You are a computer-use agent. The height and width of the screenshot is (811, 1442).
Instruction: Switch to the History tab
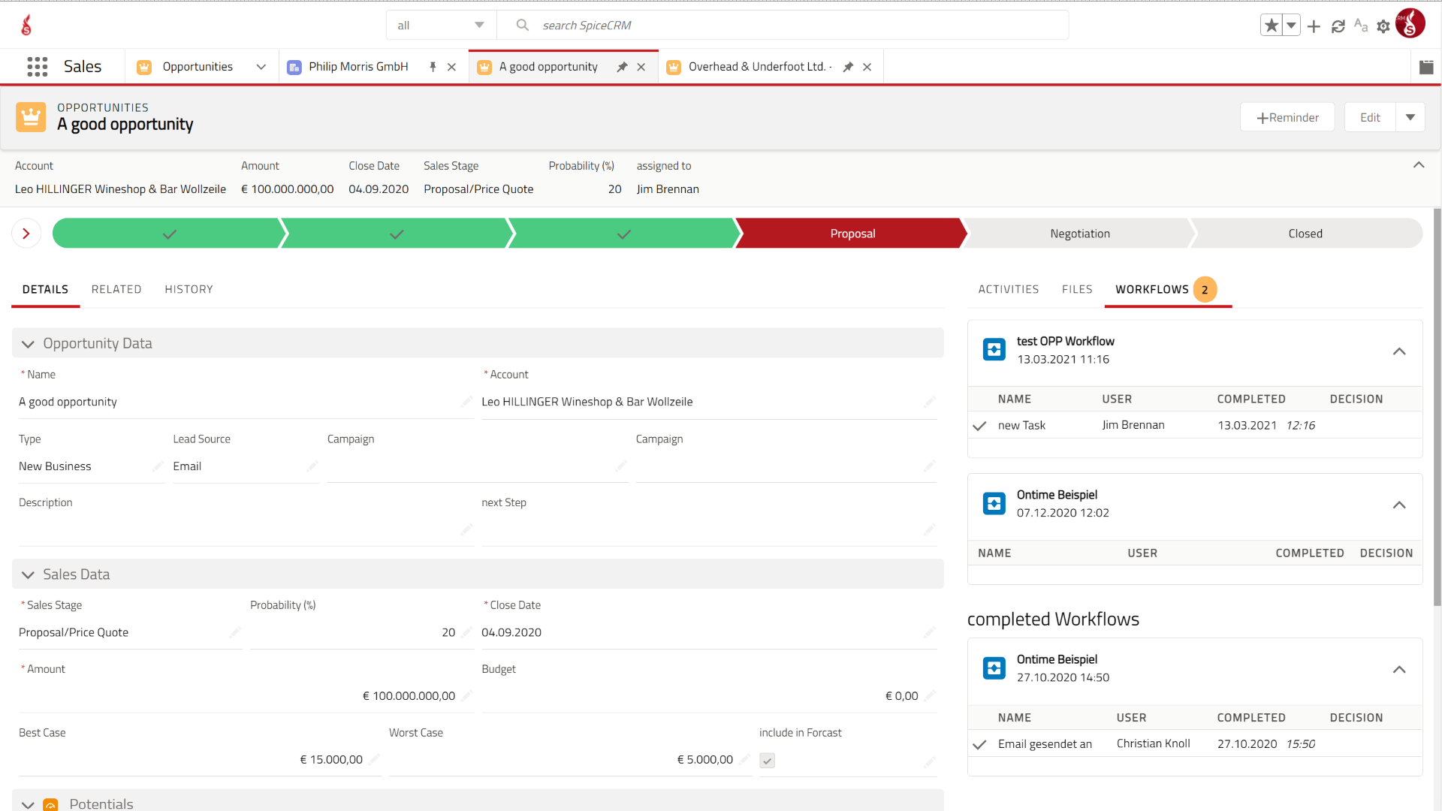(x=189, y=289)
